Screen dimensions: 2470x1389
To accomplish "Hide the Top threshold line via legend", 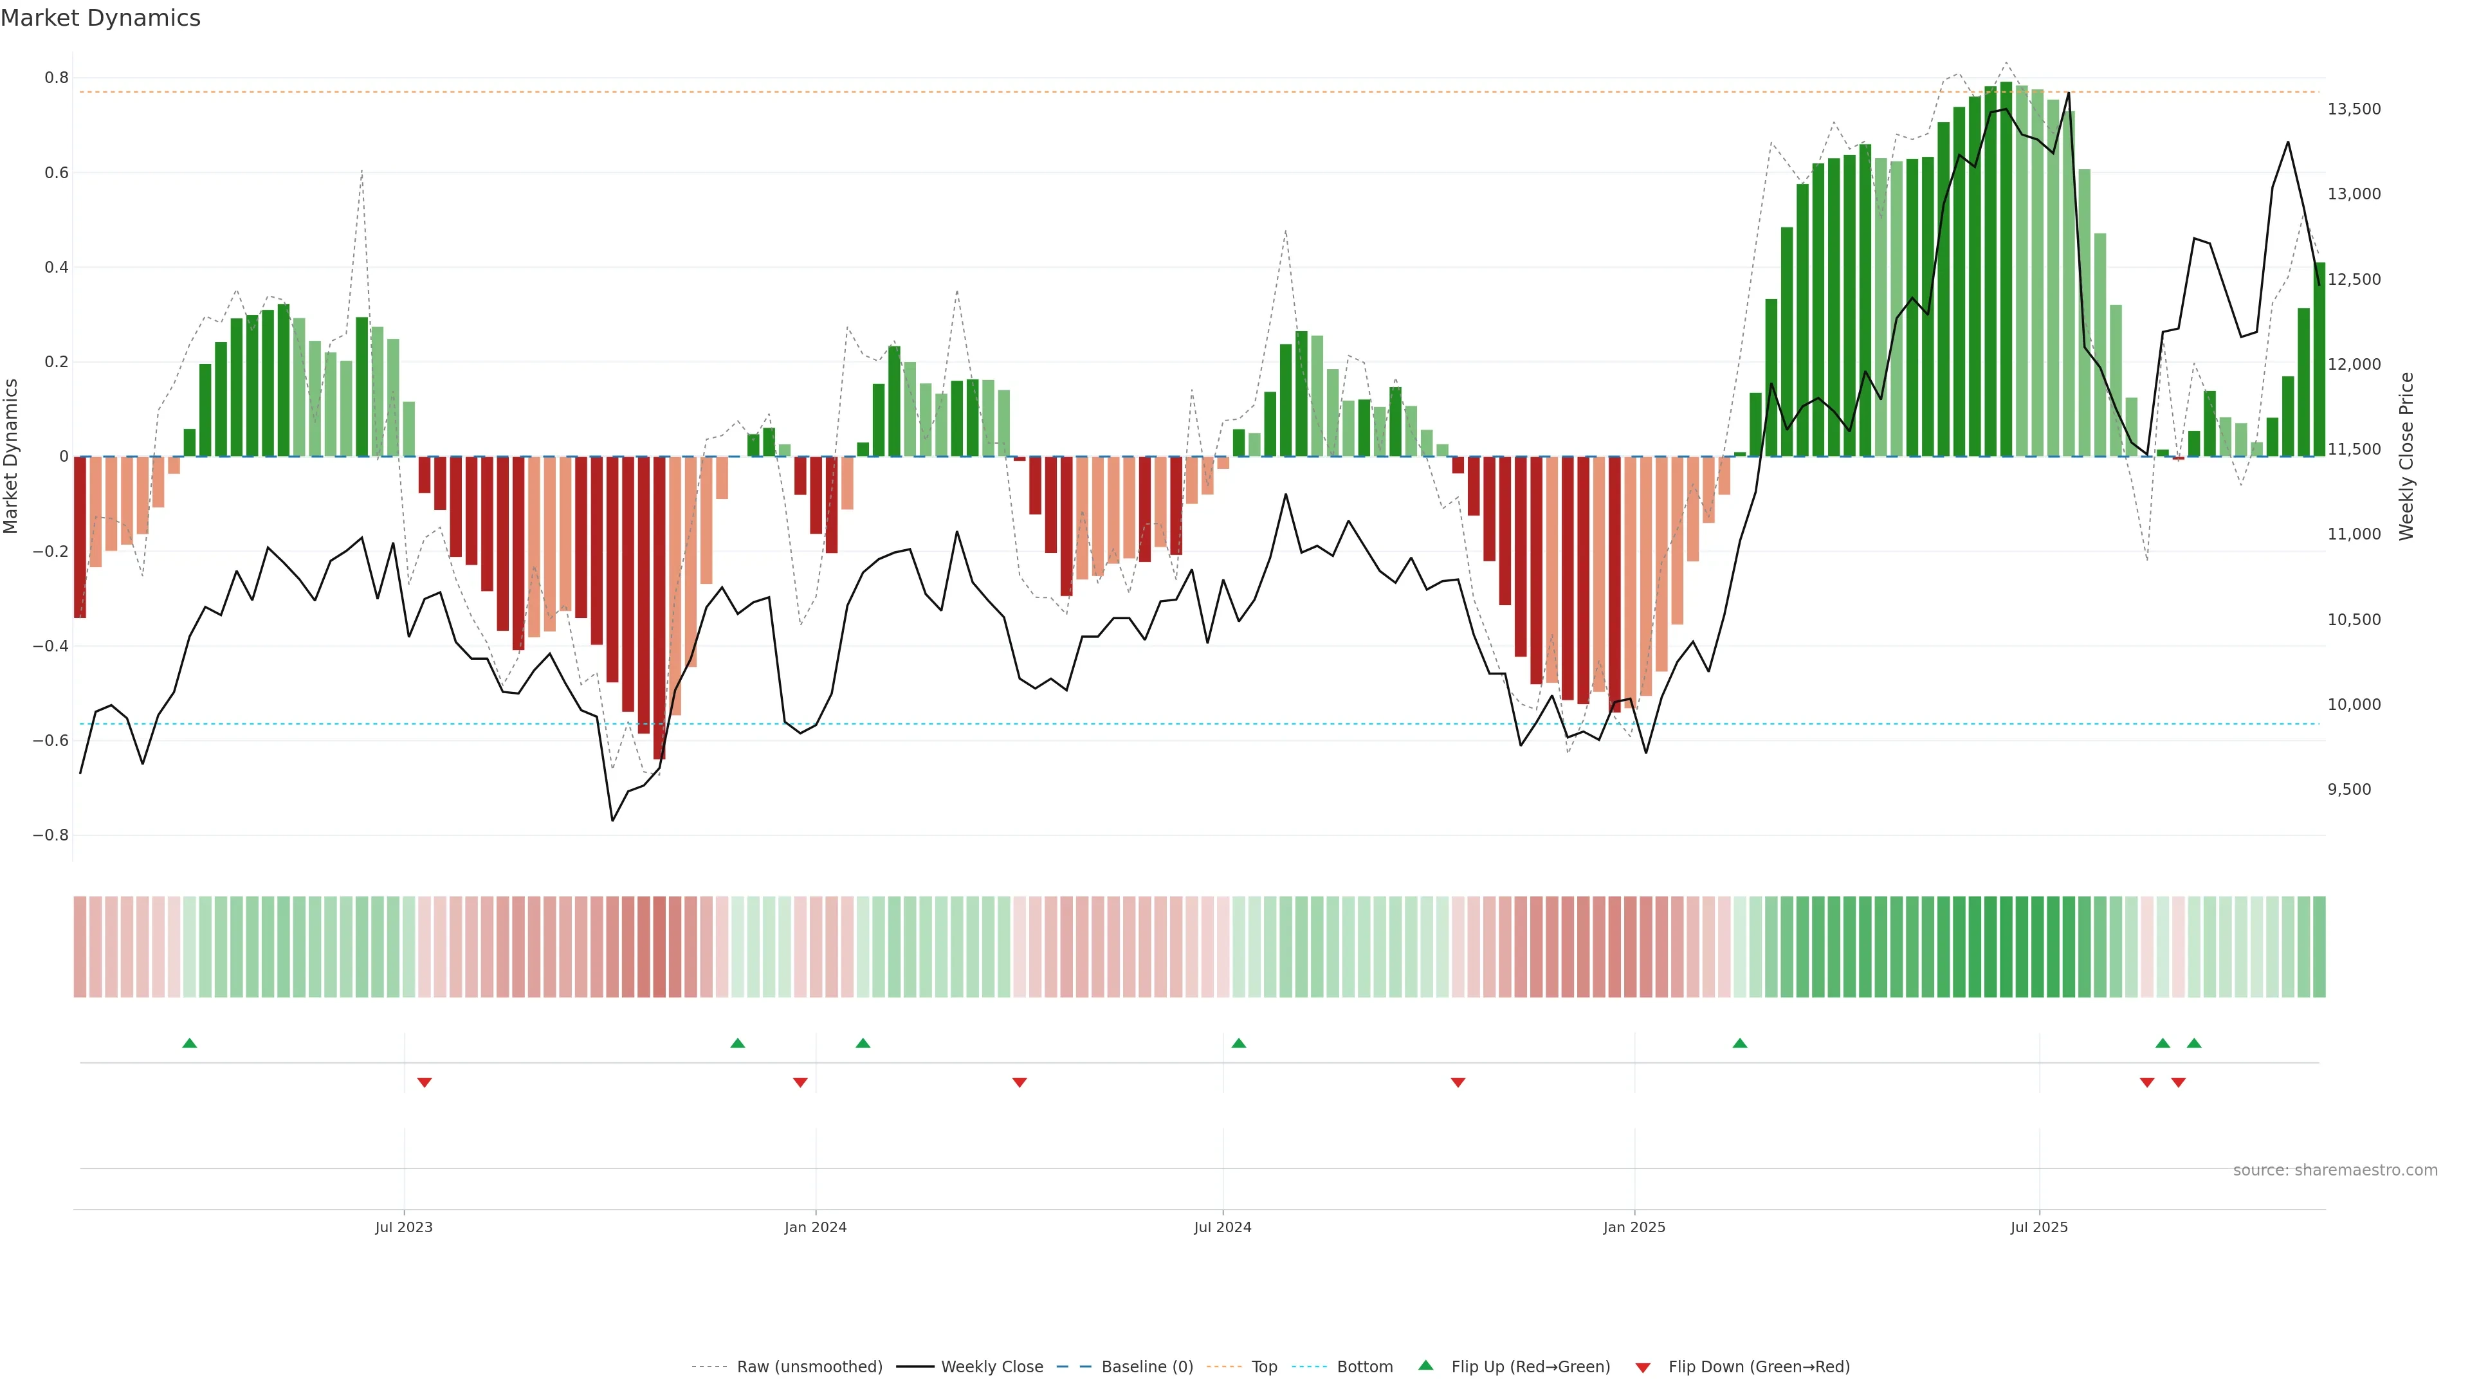I will tap(1264, 1367).
